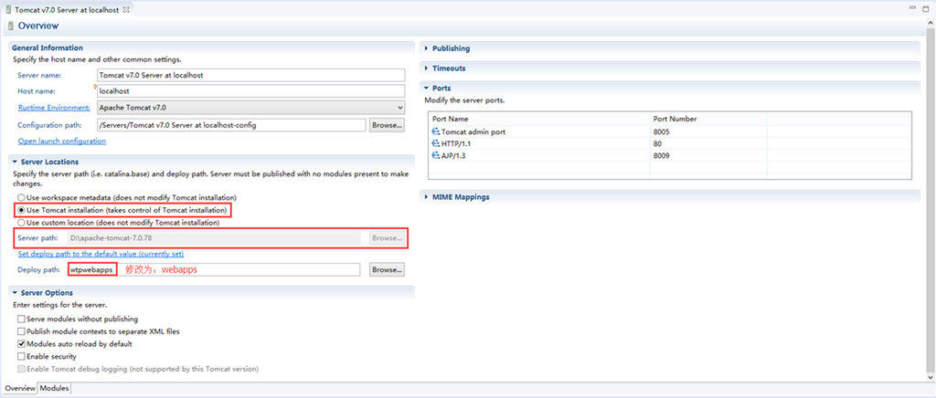Viewport: 936px width, 398px height.
Task: Click the Enable Tomcat debug logging checkbox
Action: click(22, 369)
